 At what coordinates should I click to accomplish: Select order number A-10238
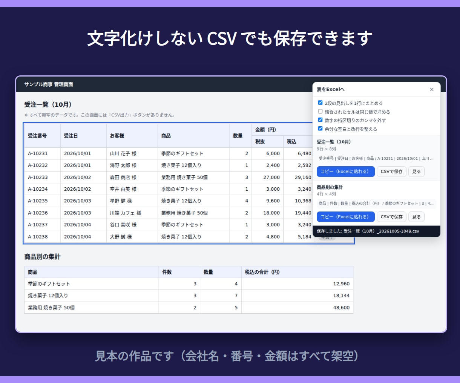[38, 237]
